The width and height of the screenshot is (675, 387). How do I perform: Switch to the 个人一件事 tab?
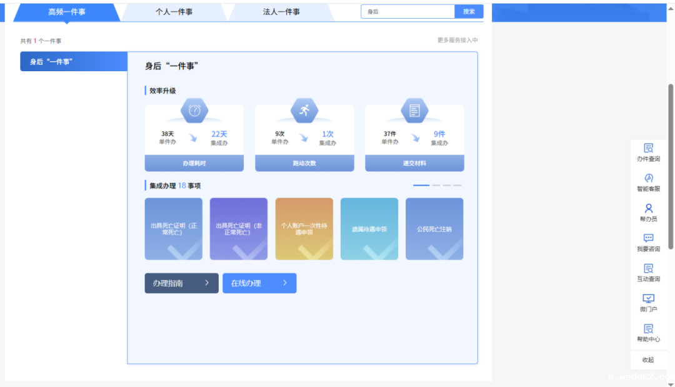click(x=174, y=12)
